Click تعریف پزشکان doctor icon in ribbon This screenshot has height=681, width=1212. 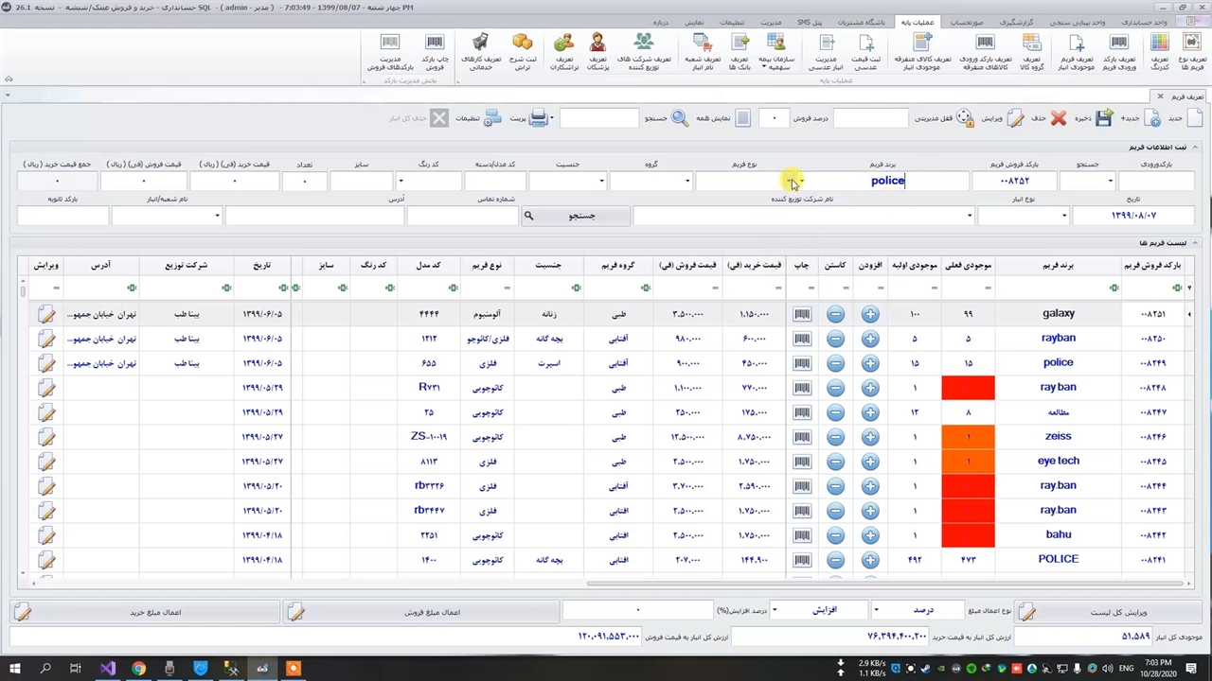(597, 52)
